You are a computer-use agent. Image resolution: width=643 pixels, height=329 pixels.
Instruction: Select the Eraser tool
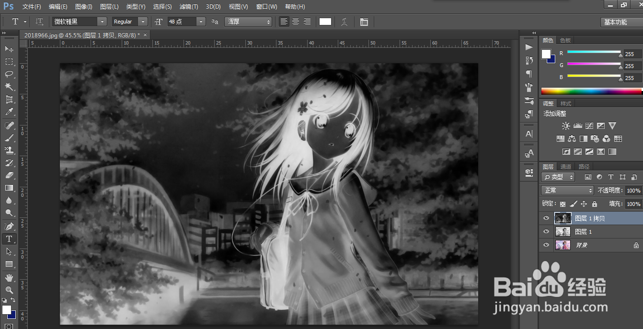pos(9,175)
